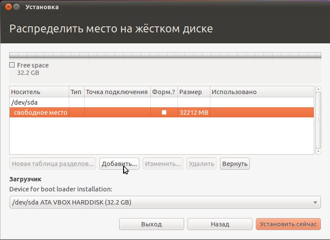Click the Вернуть button
This screenshot has width=330, height=240.
(234, 164)
